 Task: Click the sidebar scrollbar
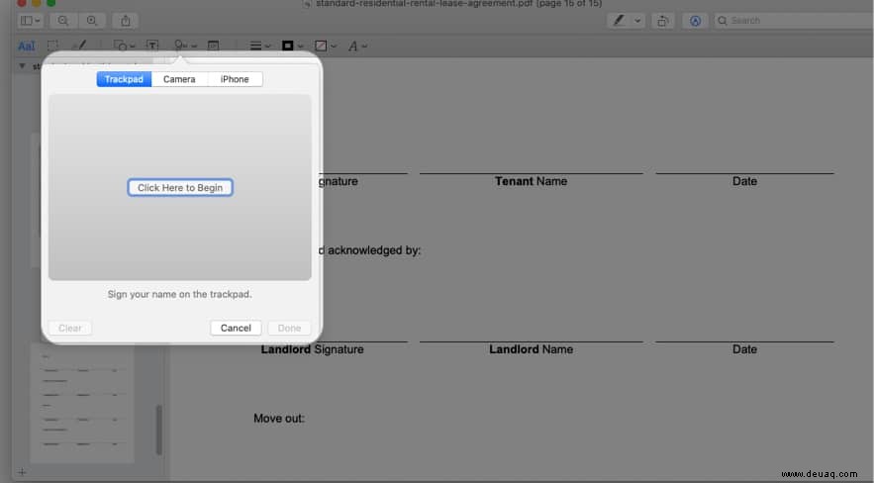(158, 430)
